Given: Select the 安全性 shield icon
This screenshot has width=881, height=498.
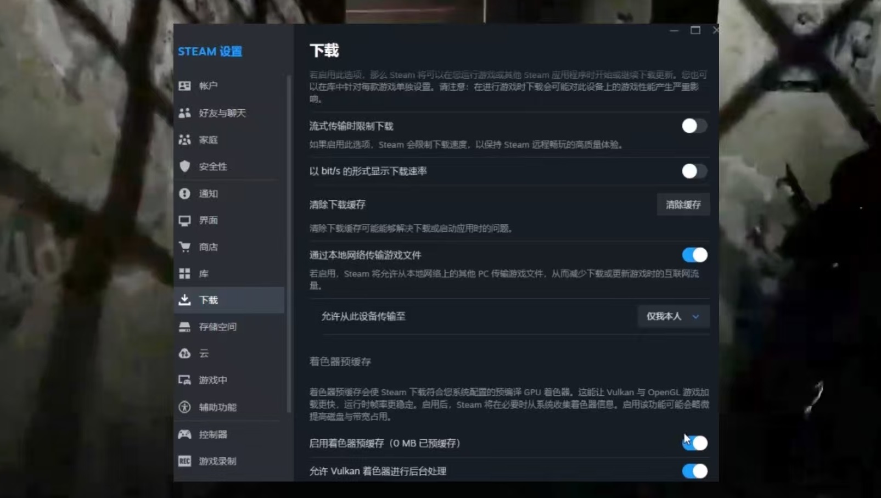Looking at the screenshot, I should pyautogui.click(x=184, y=166).
